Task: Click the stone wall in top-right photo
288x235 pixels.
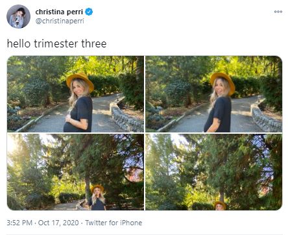Action: coord(266,118)
